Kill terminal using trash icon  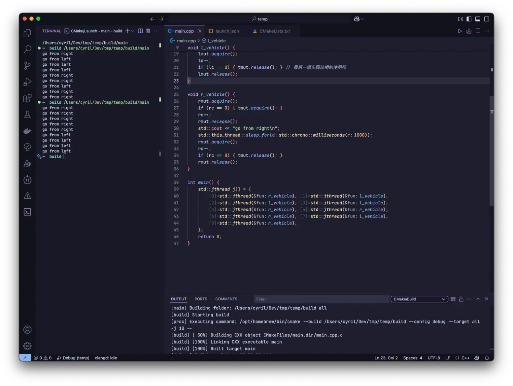(148, 31)
